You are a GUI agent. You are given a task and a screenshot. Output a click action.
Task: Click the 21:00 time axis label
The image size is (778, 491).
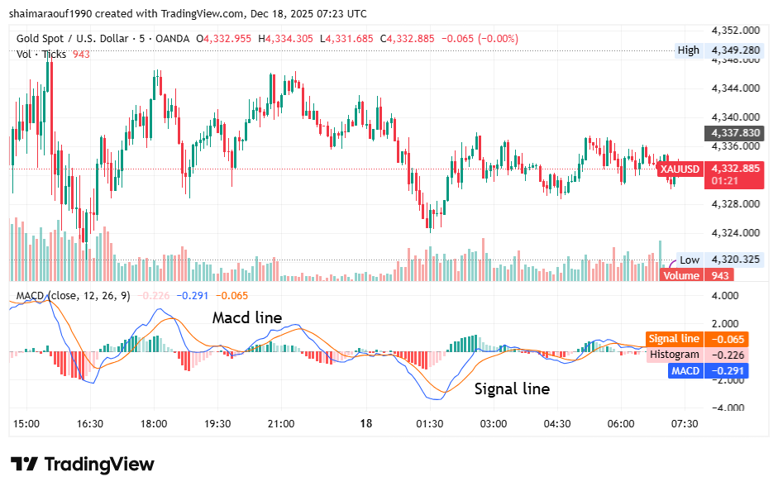[x=281, y=423]
